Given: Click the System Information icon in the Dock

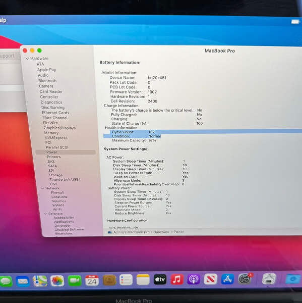Looking at the screenshot, I should pos(269,279).
